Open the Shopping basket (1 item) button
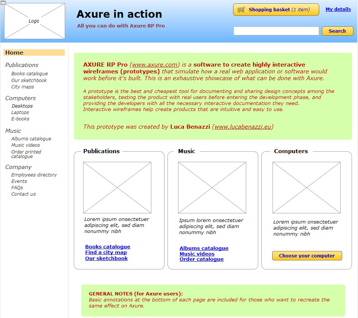The image size is (358, 318). pyautogui.click(x=276, y=9)
